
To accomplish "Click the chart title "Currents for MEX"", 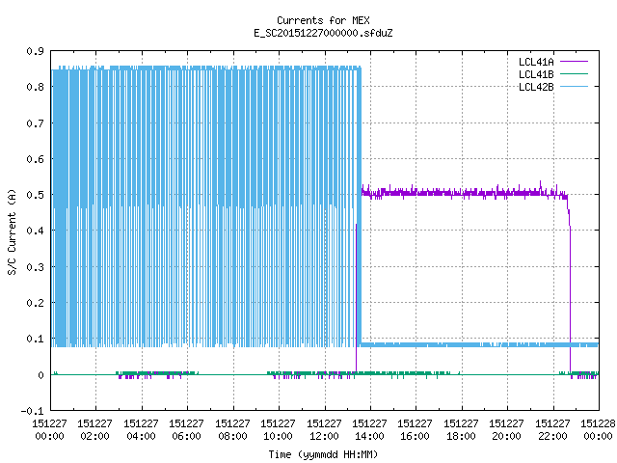I will 323,20.
